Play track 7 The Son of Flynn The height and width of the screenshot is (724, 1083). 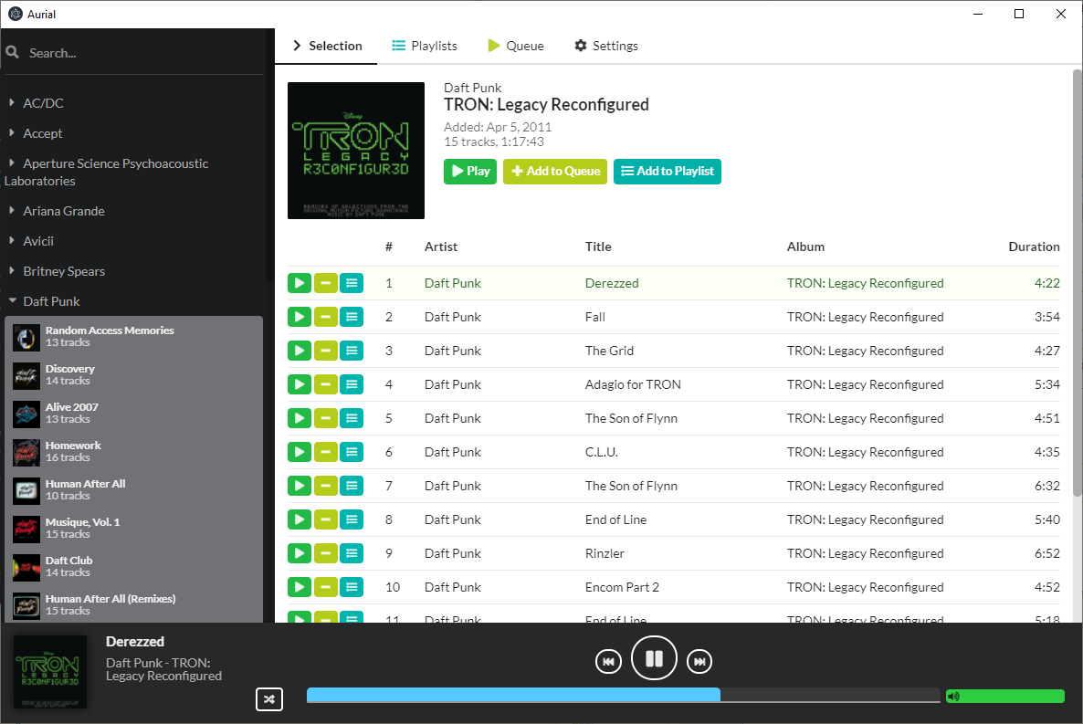pos(300,487)
